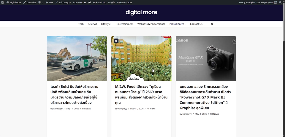Open the Rank Math SEO menu
This screenshot has height=137, width=285.
point(97,2)
